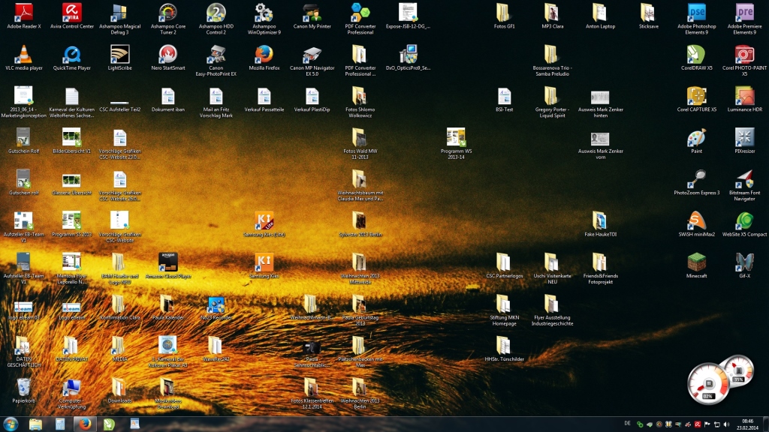
Task: Select the Amazon Cloud Player icon
Action: click(x=167, y=262)
